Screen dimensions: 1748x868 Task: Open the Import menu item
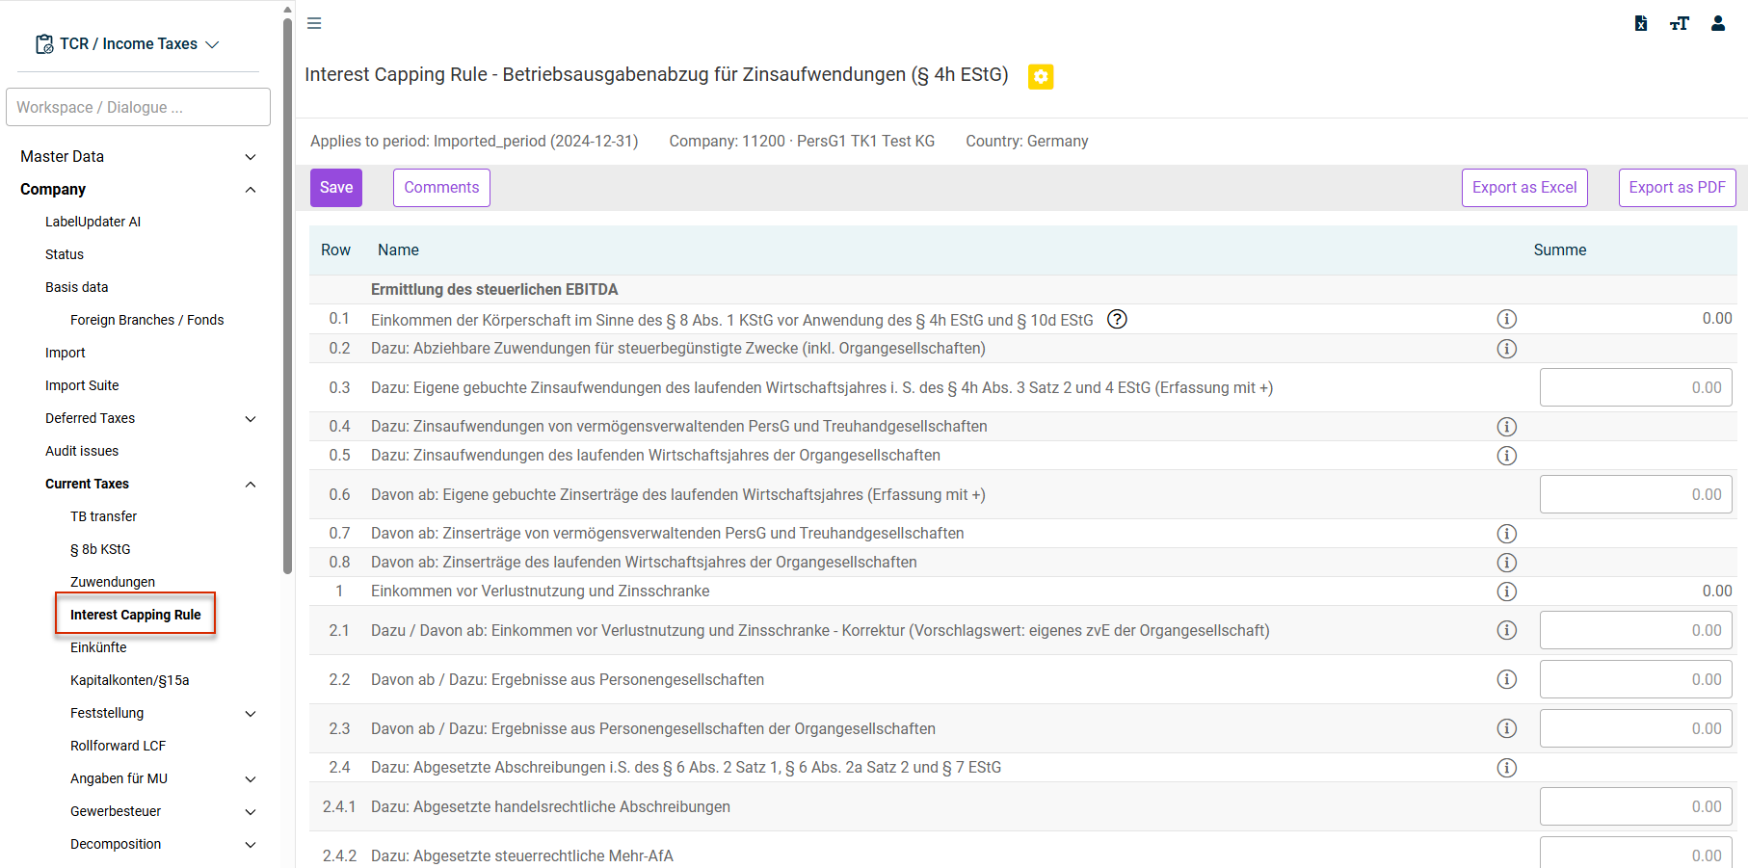click(66, 353)
